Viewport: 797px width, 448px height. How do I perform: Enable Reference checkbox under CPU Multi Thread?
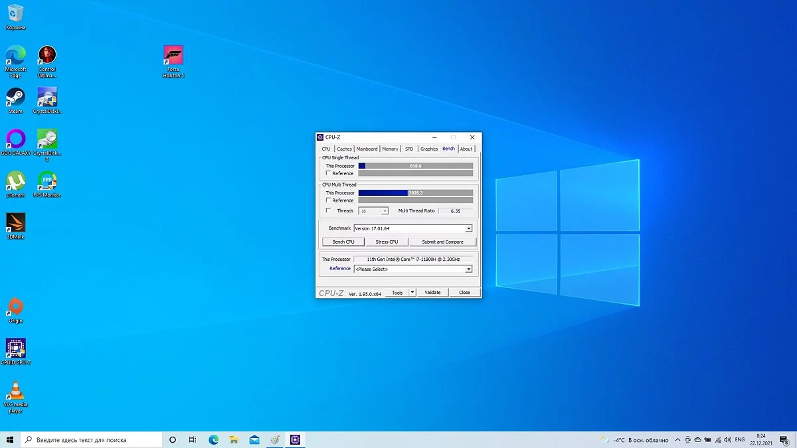pos(328,200)
